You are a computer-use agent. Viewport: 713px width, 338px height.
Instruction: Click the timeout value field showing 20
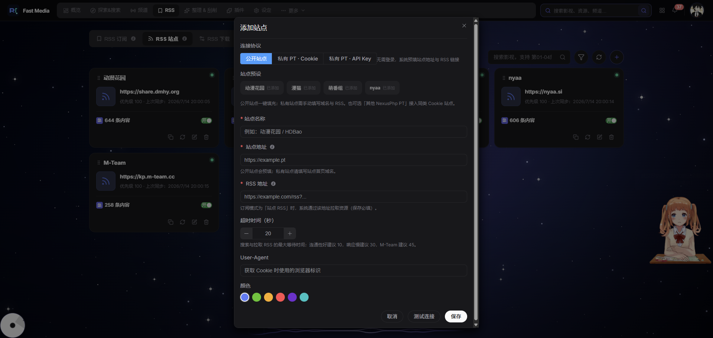[x=268, y=233]
